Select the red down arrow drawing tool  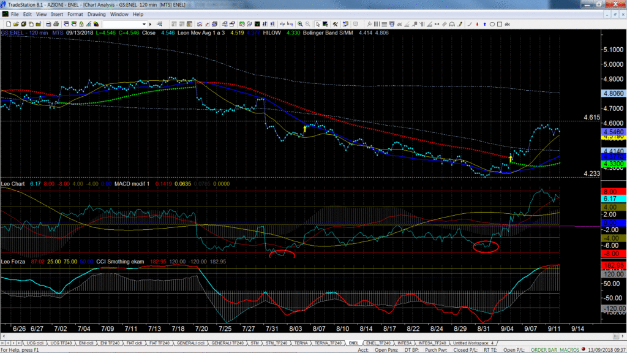pos(477,24)
